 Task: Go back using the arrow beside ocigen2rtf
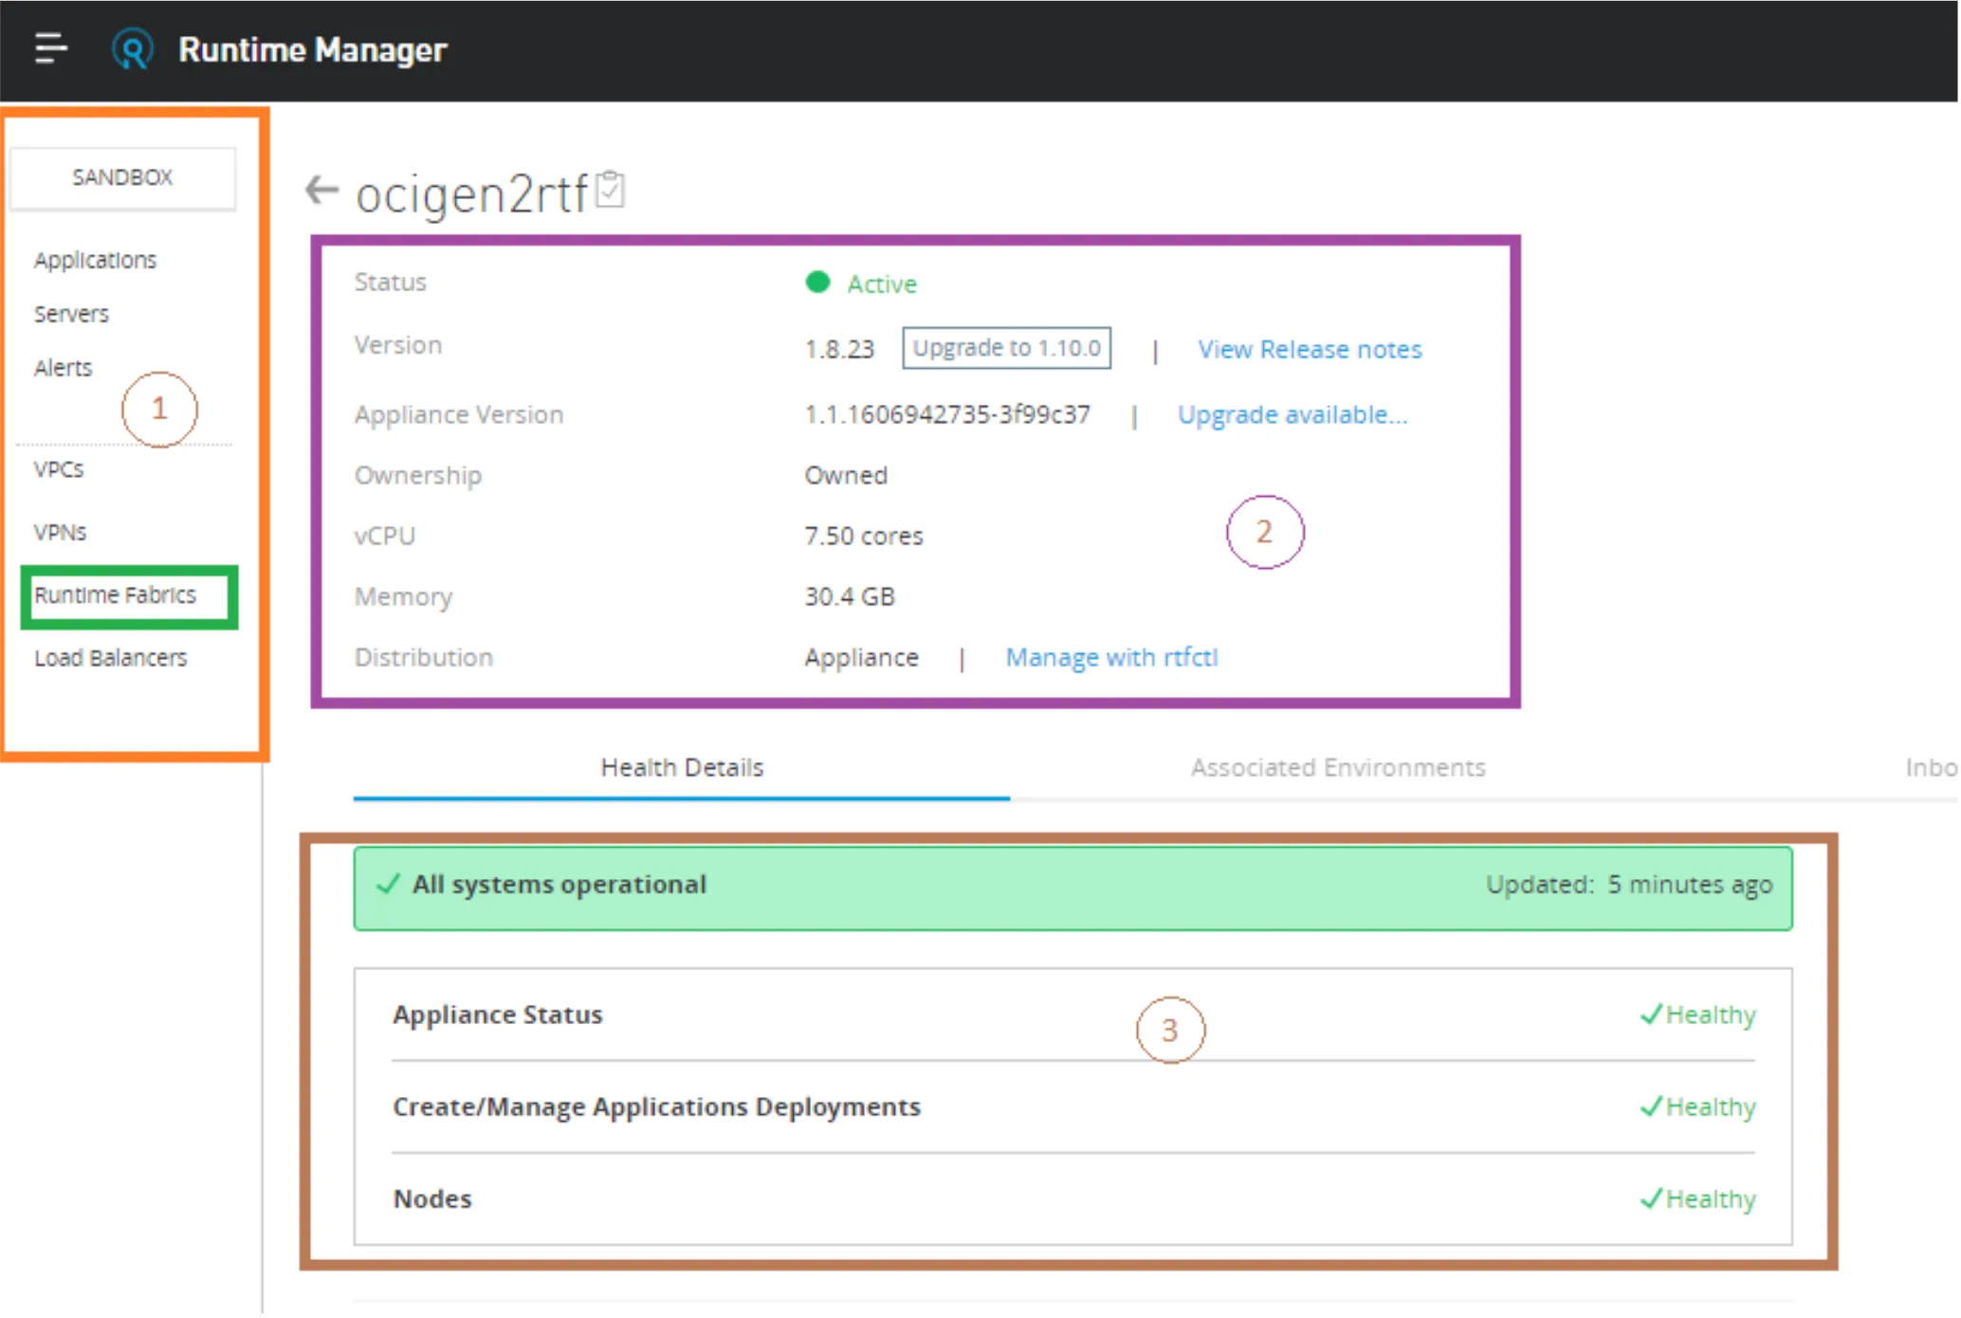[321, 190]
